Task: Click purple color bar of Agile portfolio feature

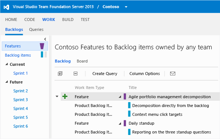Action: 125,96
